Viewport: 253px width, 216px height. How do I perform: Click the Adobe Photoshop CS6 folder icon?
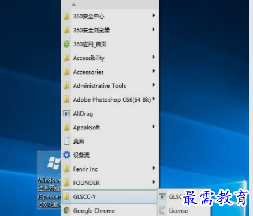pyautogui.click(x=66, y=99)
